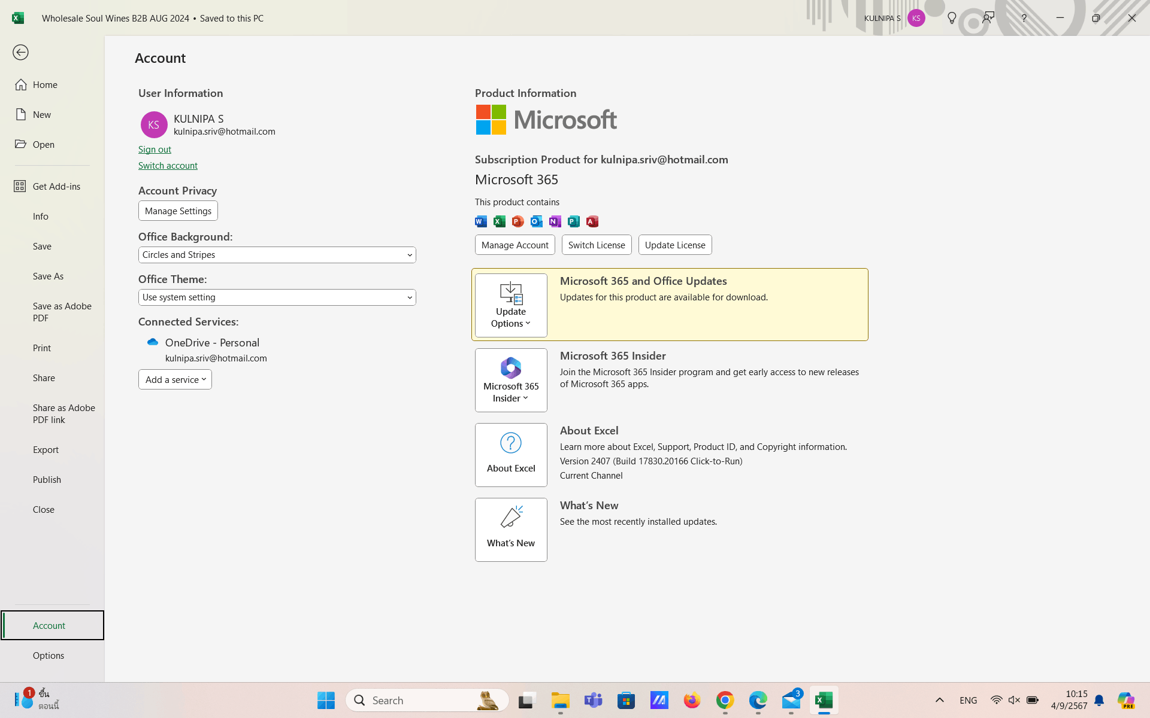
Task: Open the lightbulb Coming Soon icon in title bar
Action: [952, 18]
